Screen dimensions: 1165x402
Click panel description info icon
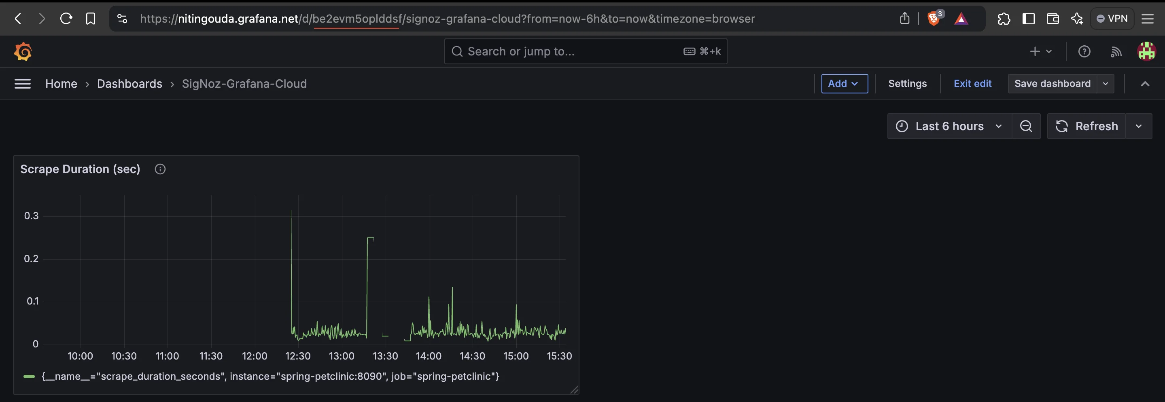(x=160, y=169)
